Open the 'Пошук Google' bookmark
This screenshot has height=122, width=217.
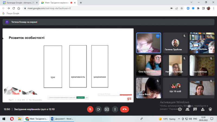point(11,13)
